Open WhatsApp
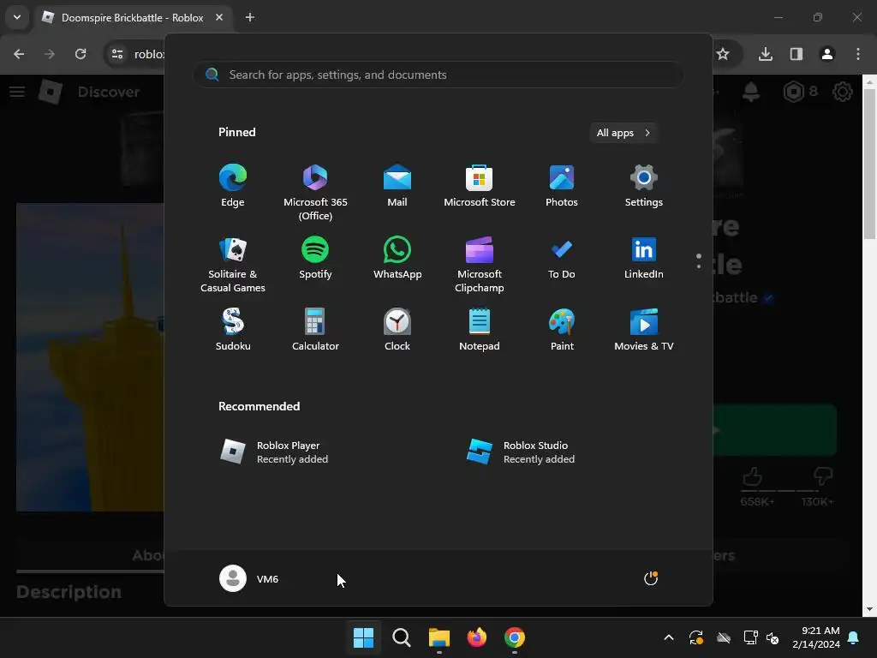Screen dimensions: 877x658 (397, 258)
